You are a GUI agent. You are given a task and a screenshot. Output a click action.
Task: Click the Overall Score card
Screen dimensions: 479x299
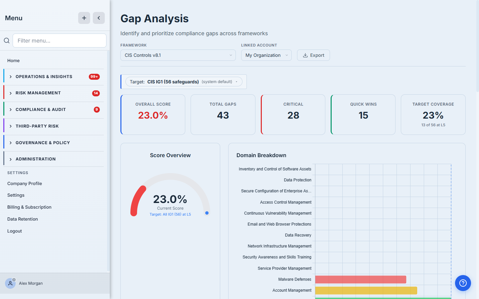coord(153,115)
